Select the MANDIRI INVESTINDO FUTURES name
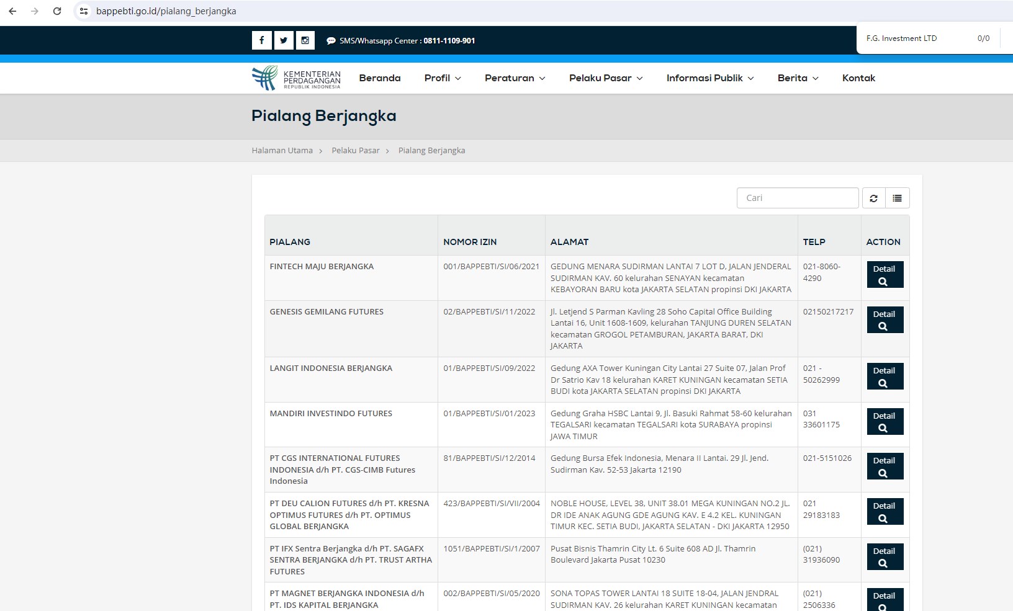1013x611 pixels. pos(331,414)
